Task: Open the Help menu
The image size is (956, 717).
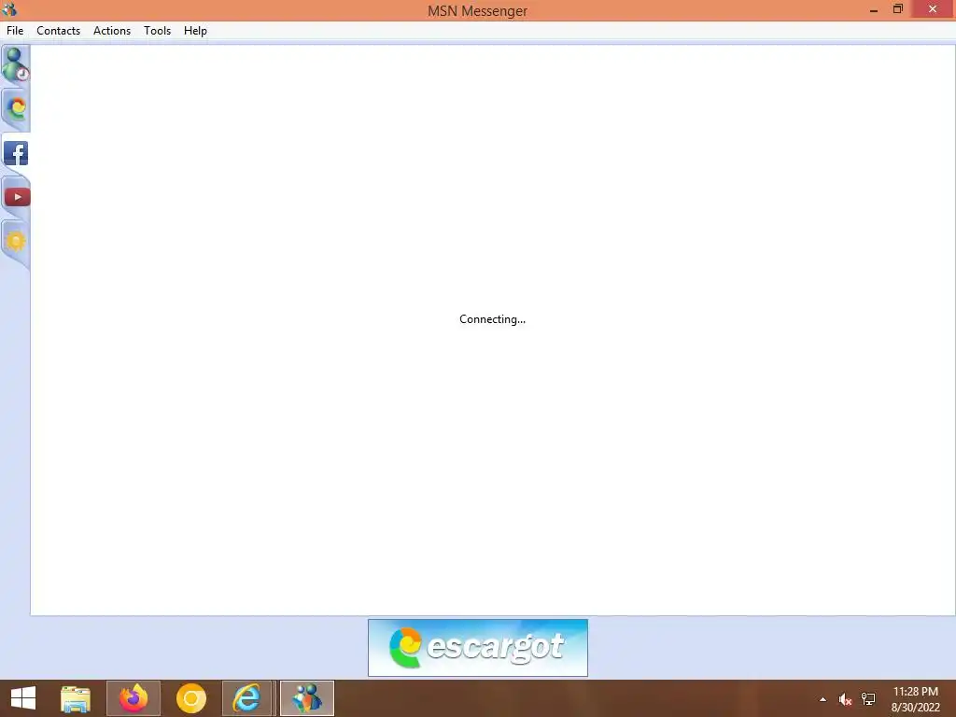Action: 195,31
